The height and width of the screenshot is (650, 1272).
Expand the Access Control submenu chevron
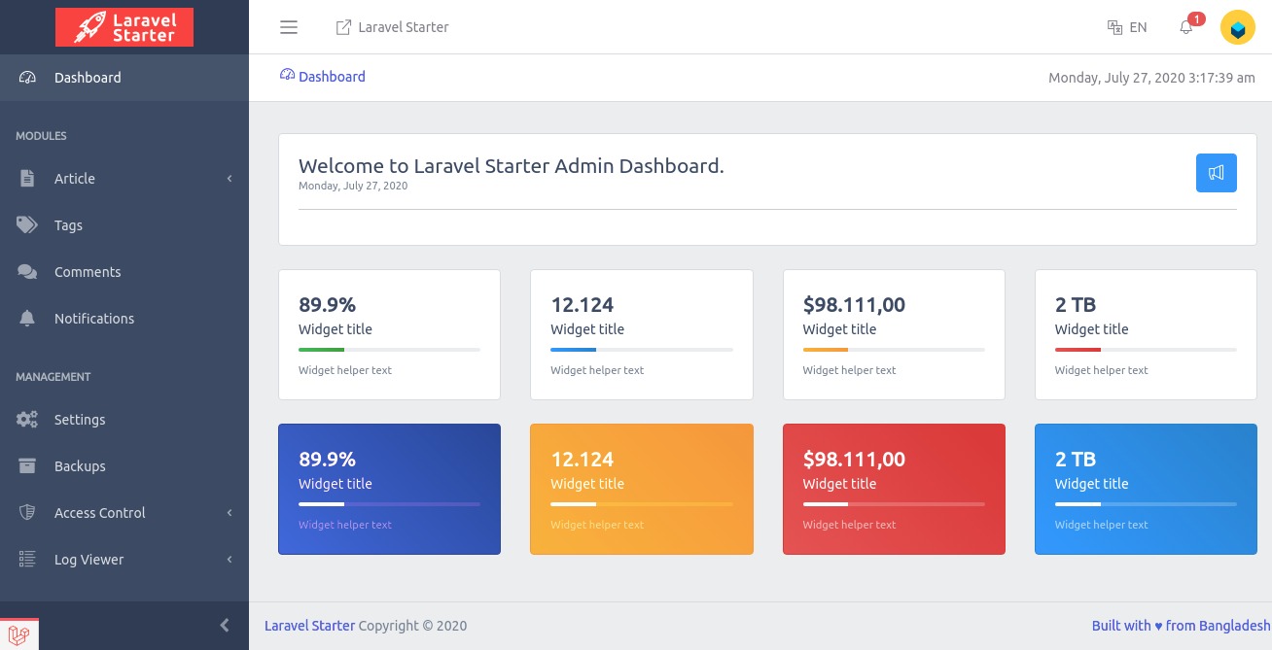pyautogui.click(x=230, y=513)
